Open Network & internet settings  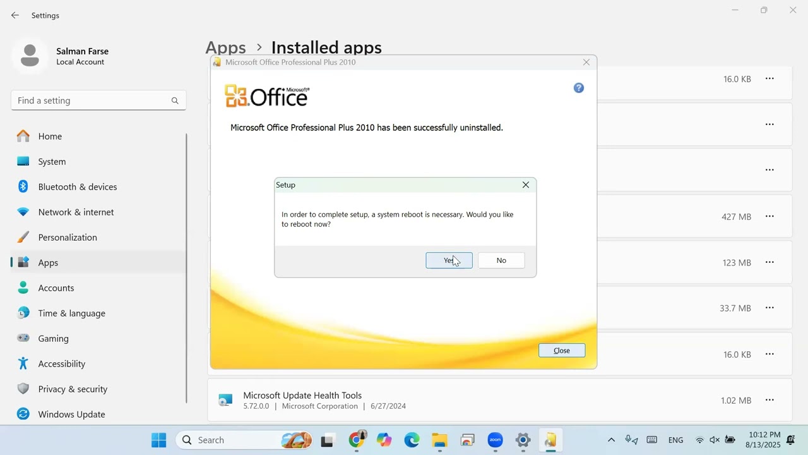tap(98, 212)
